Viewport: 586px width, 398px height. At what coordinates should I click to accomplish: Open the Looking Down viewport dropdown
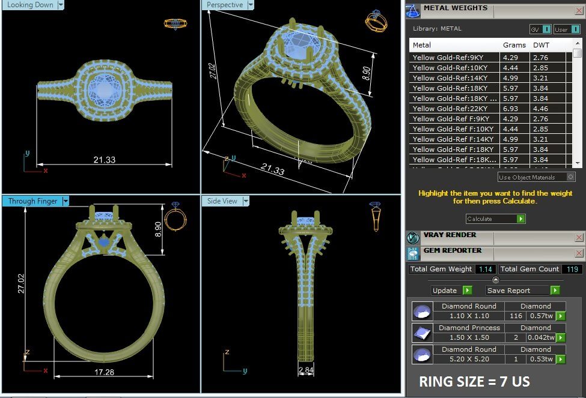click(x=61, y=5)
